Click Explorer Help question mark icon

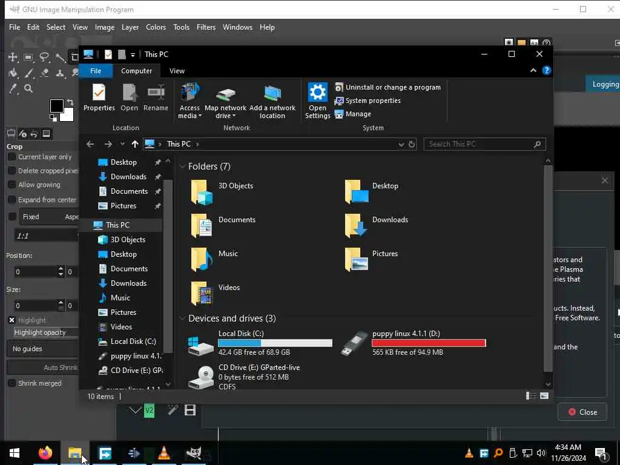tap(547, 70)
